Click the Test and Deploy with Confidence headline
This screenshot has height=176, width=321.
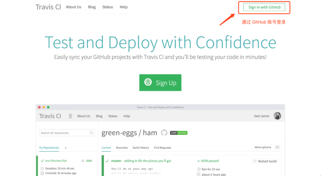[160, 42]
